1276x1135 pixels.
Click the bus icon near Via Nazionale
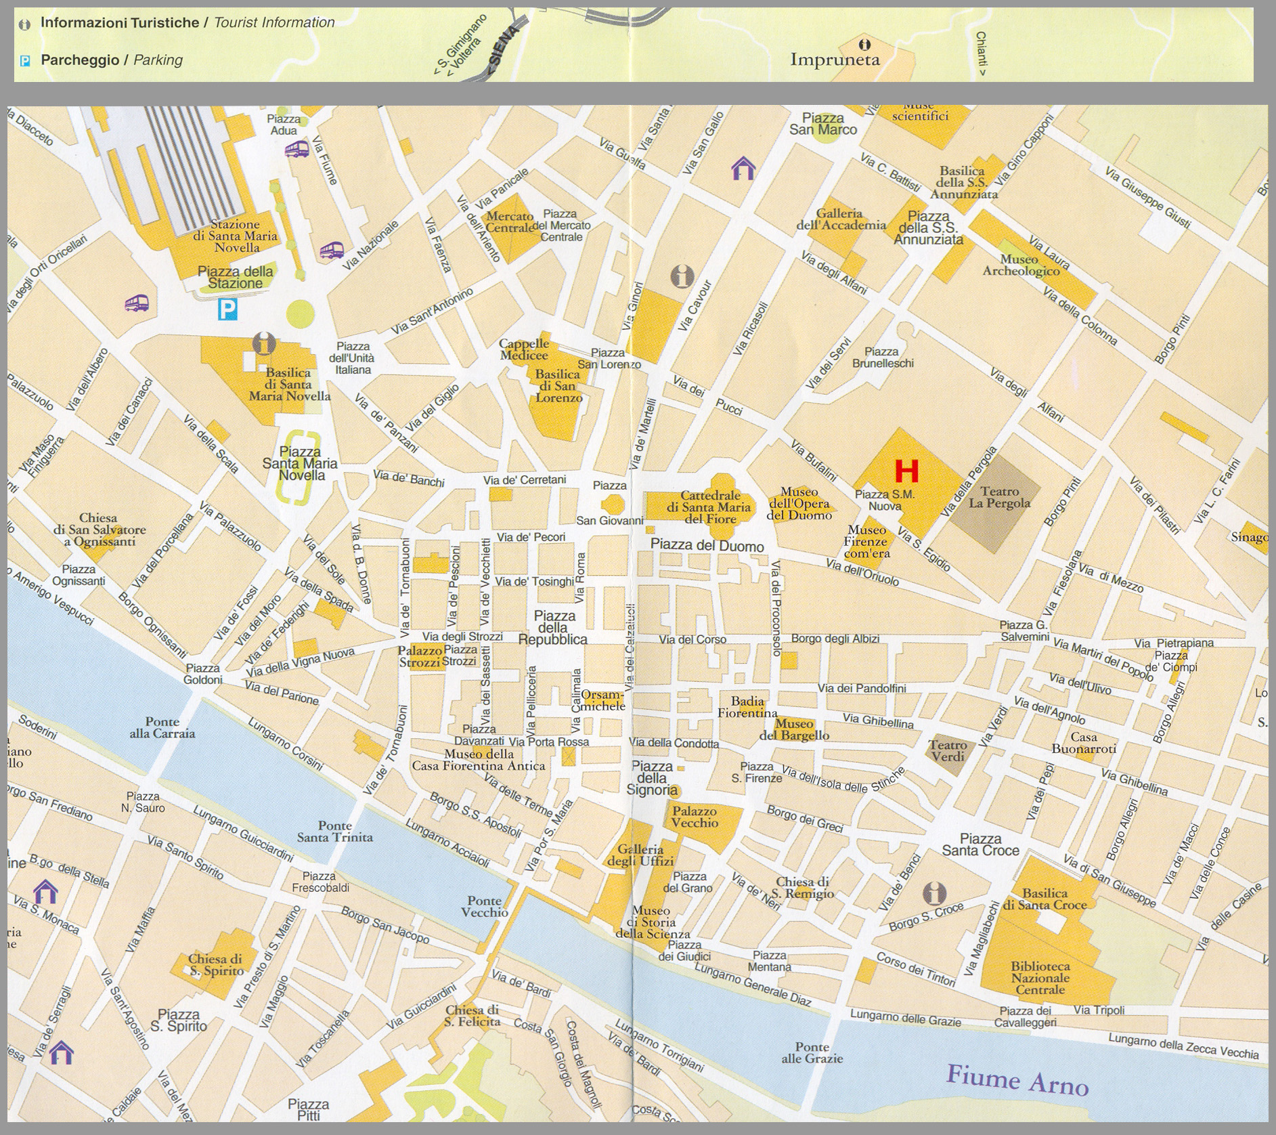coord(332,251)
